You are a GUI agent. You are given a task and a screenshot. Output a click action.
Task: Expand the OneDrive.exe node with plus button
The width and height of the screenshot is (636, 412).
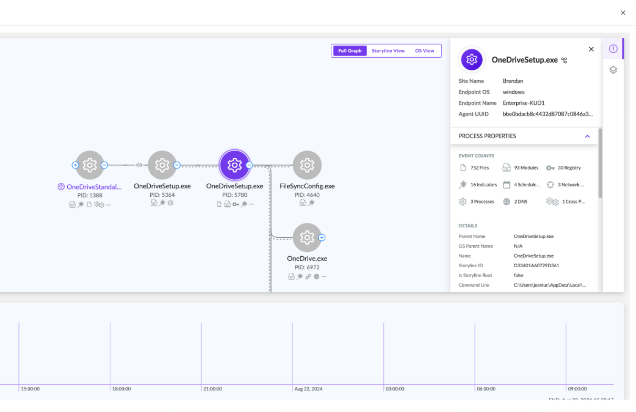coord(322,238)
